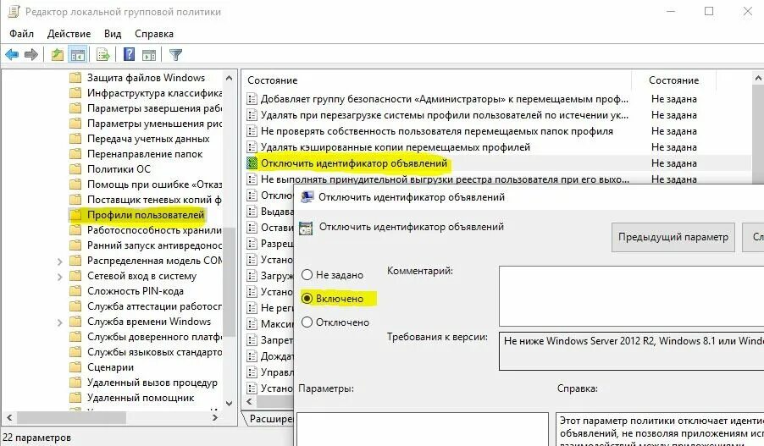
Task: Click the Forward arrow toolbar icon
Action: tap(31, 54)
